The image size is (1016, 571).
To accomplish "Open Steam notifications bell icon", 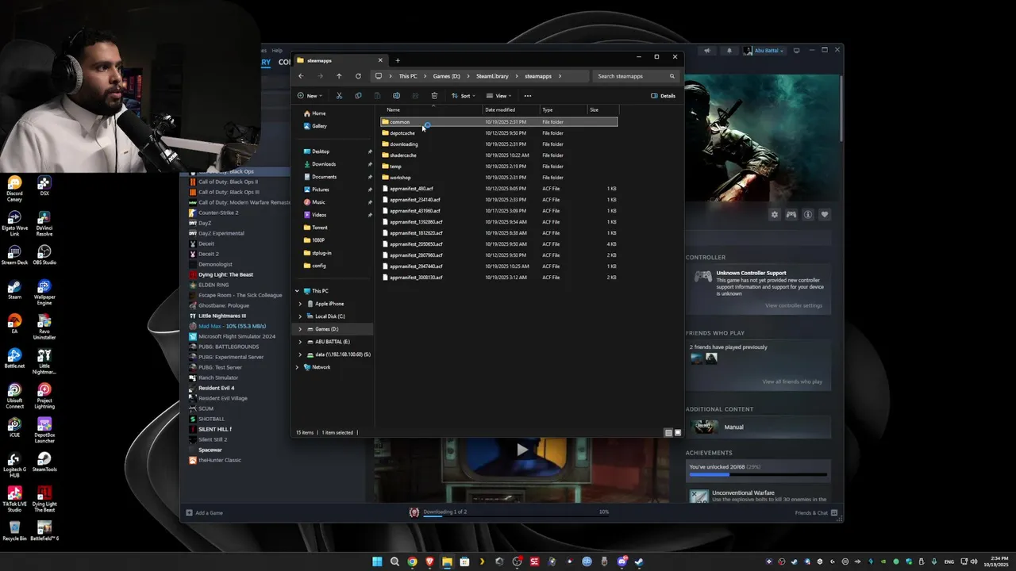I will pos(729,51).
